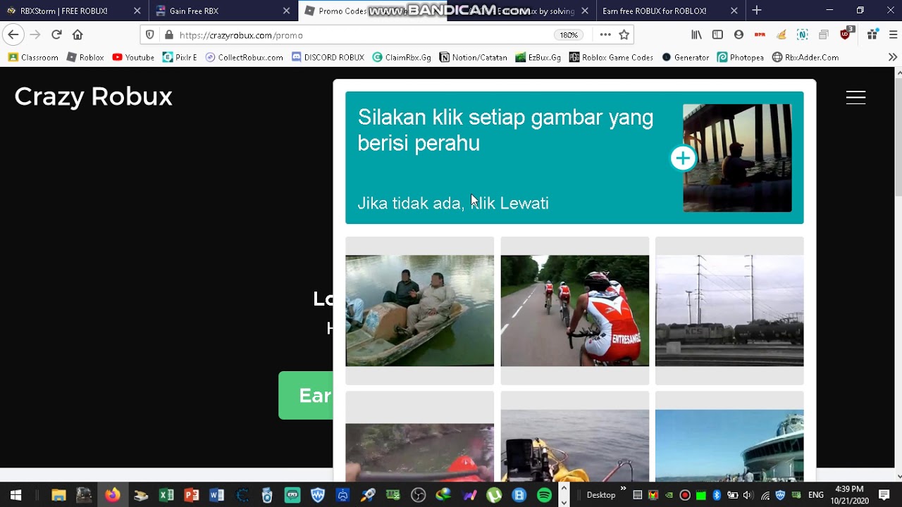The width and height of the screenshot is (902, 507).
Task: Select captcha image of white ship deck
Action: click(x=729, y=437)
